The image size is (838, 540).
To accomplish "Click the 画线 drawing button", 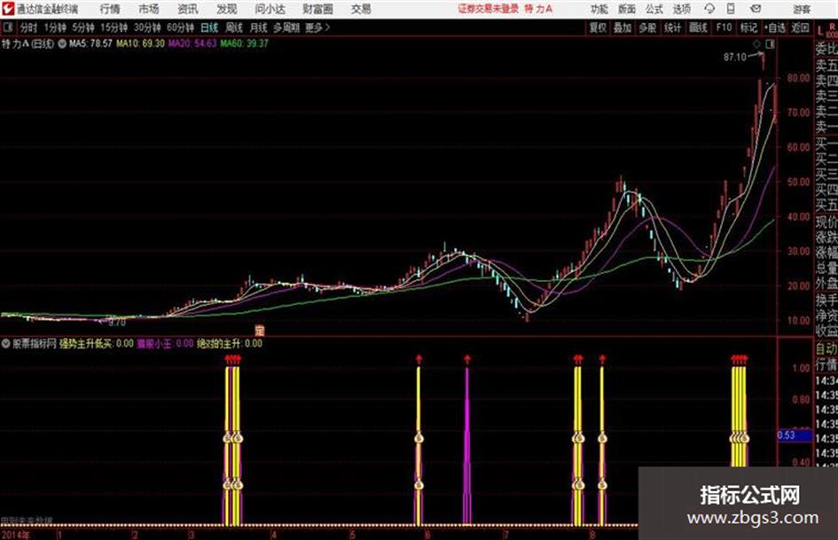I will coord(698,27).
